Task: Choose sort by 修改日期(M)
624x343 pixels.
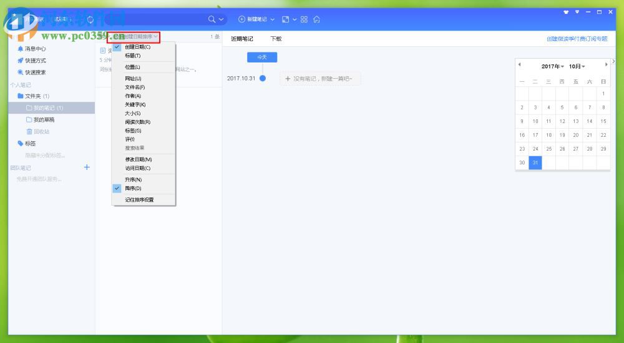Action: tap(144, 159)
